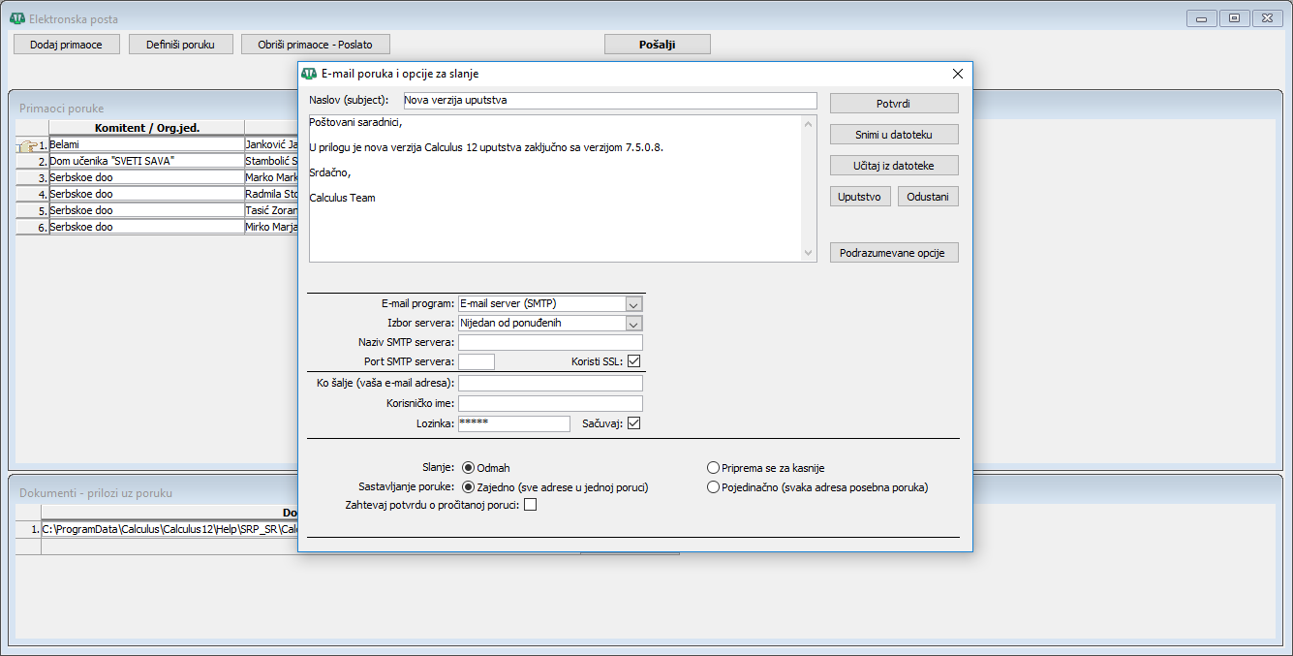The height and width of the screenshot is (656, 1293).
Task: Uncheck the Sačuvaj password checkbox
Action: point(634,423)
